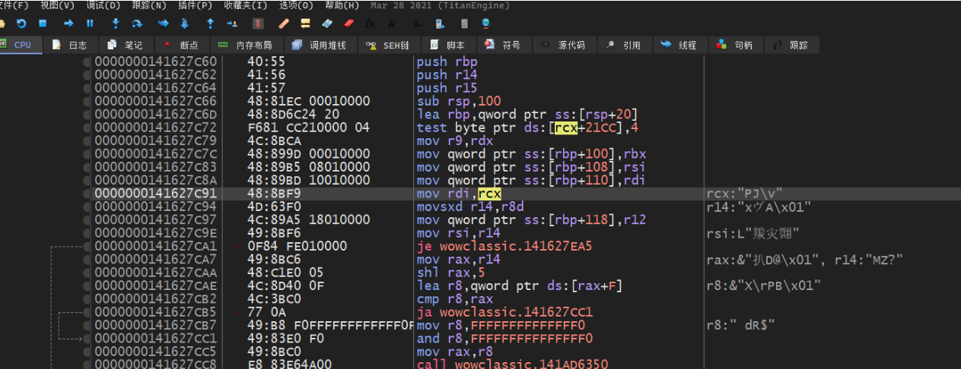Switch to the 笔记 notes tab
Viewport: 961px width, 369px height.
(x=125, y=45)
